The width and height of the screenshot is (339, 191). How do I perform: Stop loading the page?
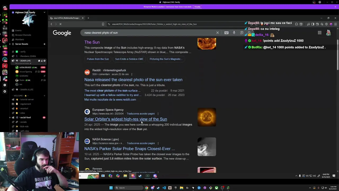pyautogui.click(x=60, y=24)
